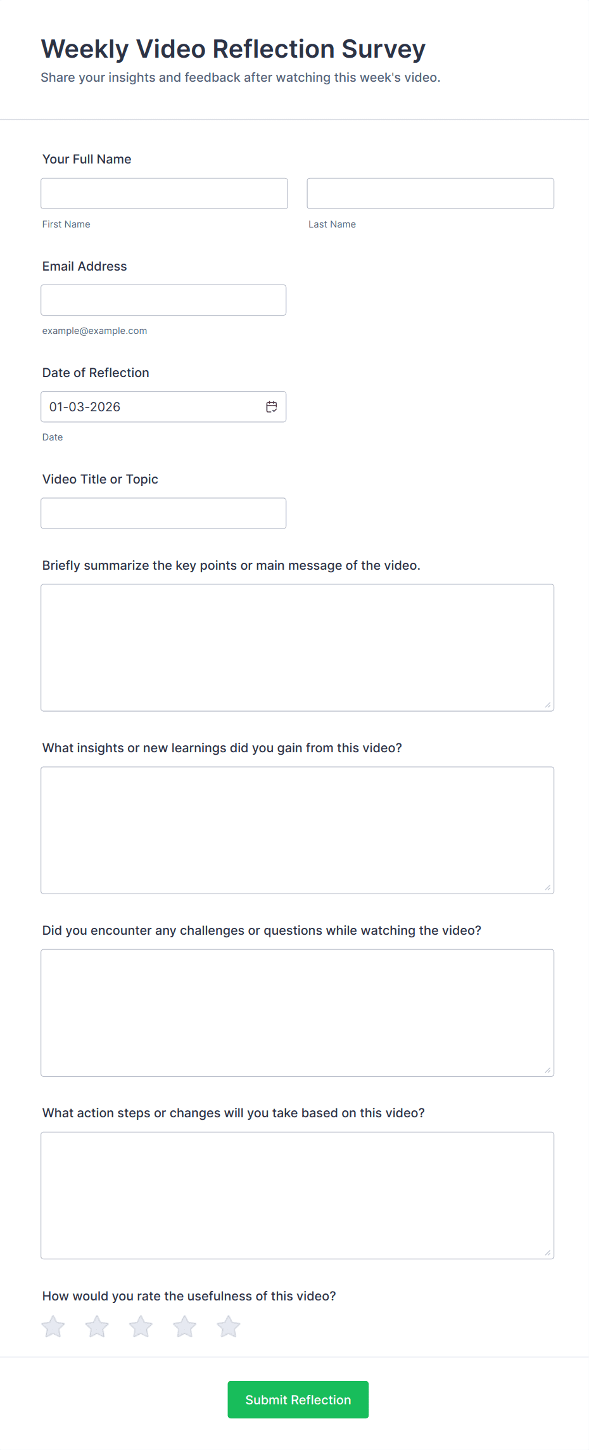Select the second star rating
The image size is (589, 1450).
[97, 1326]
